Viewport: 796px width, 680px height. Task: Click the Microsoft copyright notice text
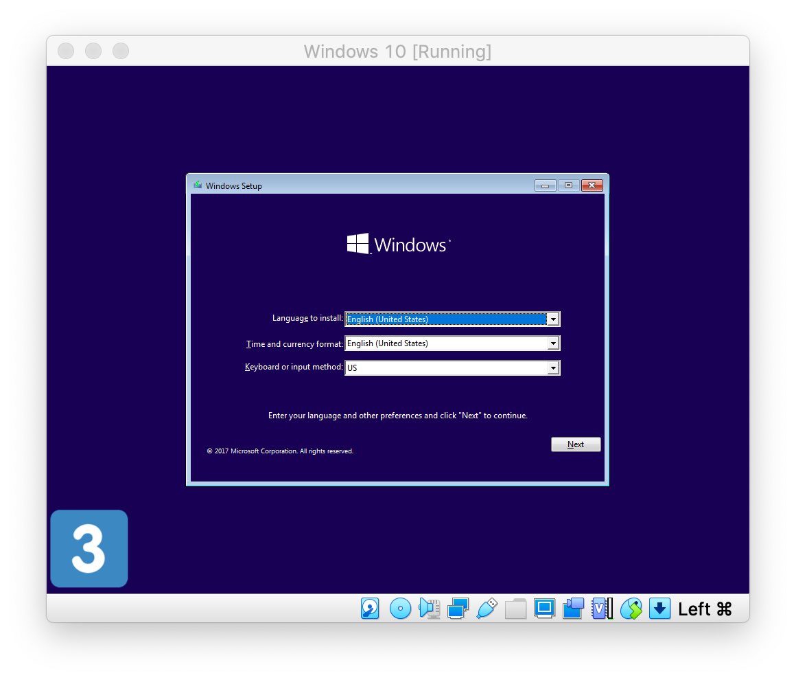(280, 451)
